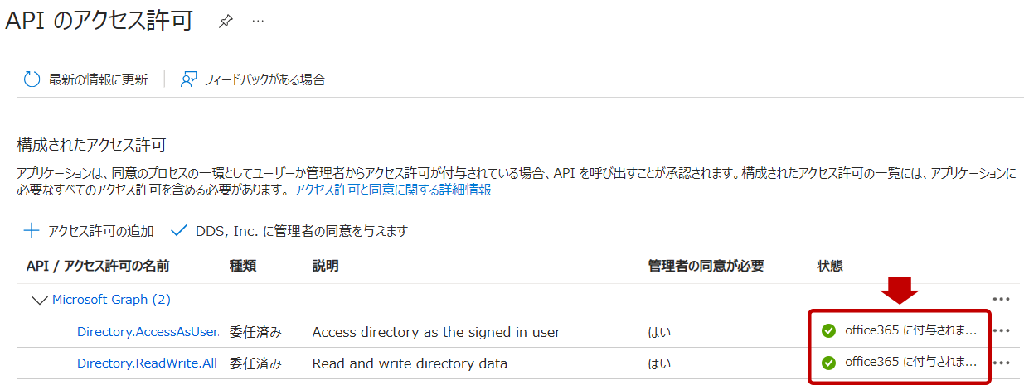Collapse the Microsoft Graph group chevron

pos(39,300)
